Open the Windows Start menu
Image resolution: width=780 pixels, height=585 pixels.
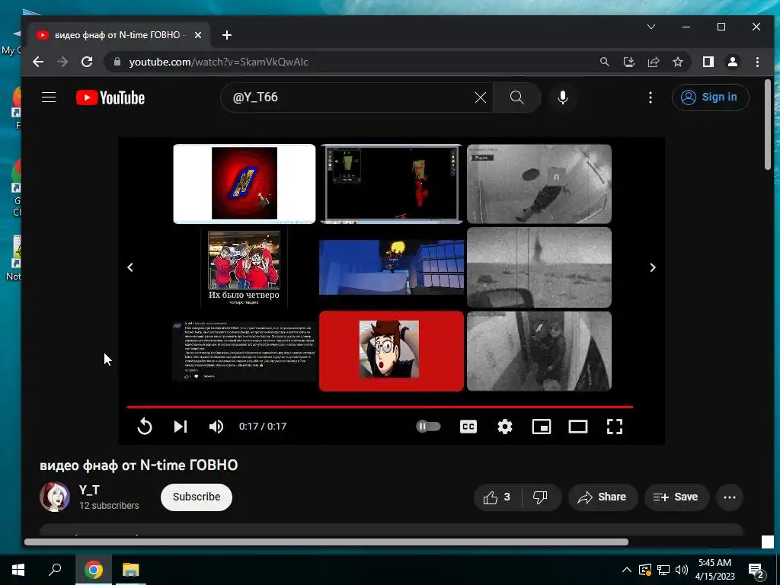coord(18,570)
